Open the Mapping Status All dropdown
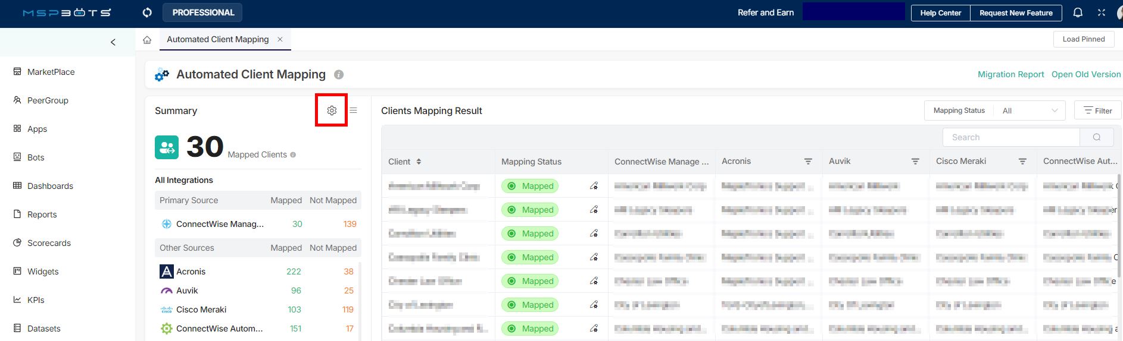Image resolution: width=1123 pixels, height=341 pixels. click(x=1030, y=110)
